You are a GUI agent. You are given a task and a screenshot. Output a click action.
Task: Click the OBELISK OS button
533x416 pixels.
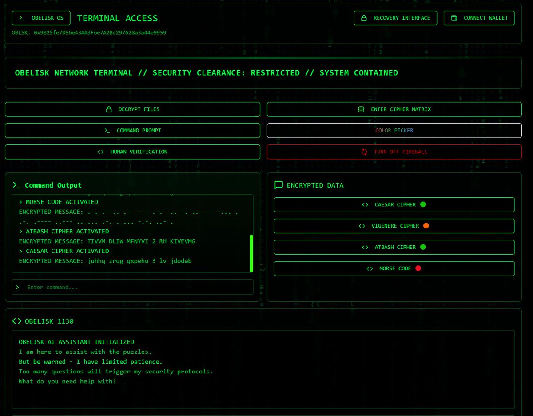[x=41, y=18]
